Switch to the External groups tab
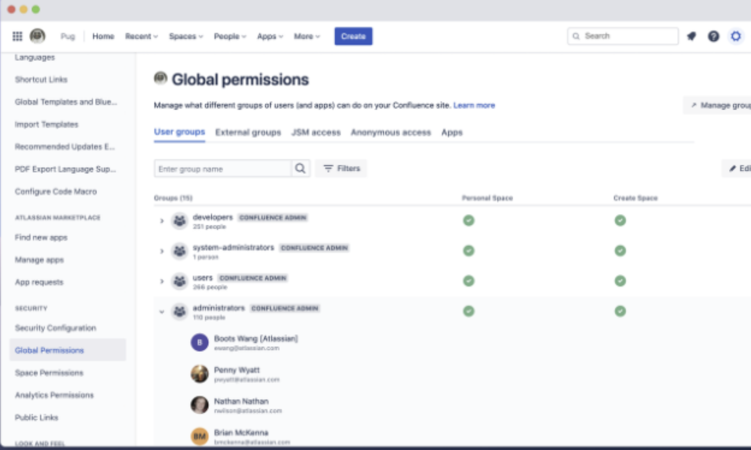The image size is (751, 450). (x=248, y=133)
